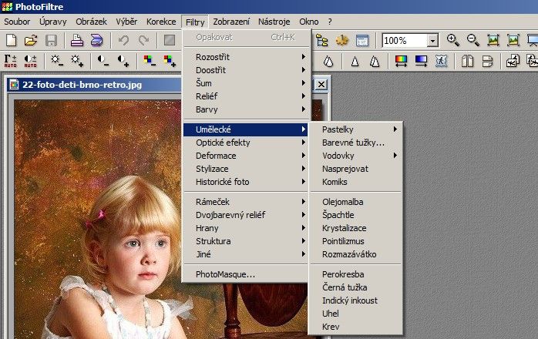This screenshot has height=339, width=538.
Task: Click the water drop blur icon
Action: point(328,62)
